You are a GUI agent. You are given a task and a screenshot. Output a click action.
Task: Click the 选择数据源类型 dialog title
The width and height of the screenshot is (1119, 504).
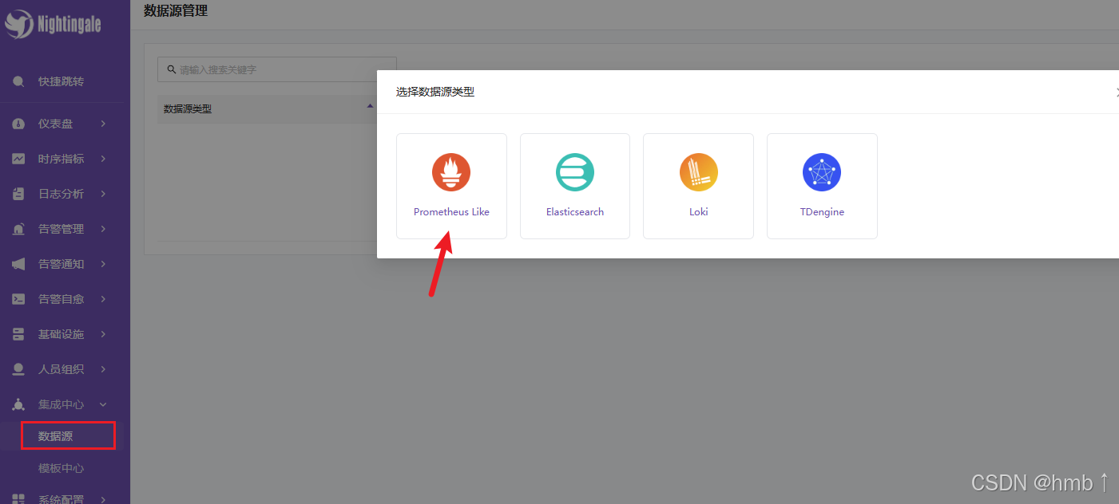pos(435,92)
